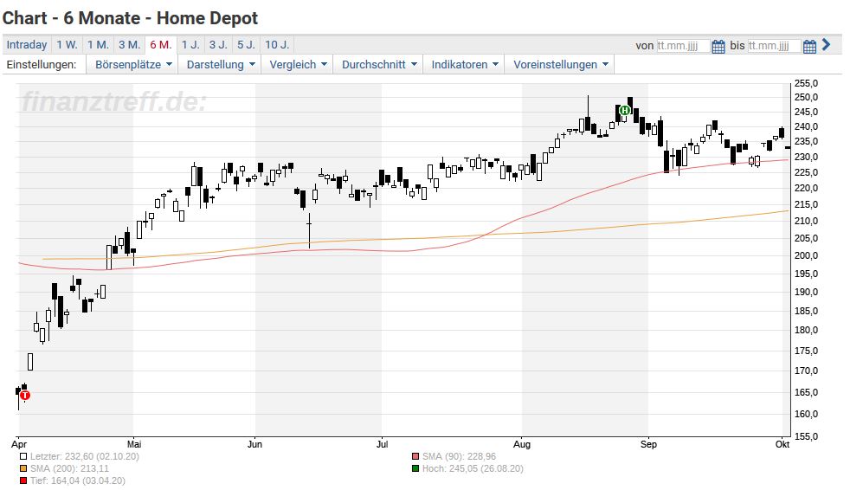
Task: Open the Darstellung dropdown menu
Action: pos(220,65)
